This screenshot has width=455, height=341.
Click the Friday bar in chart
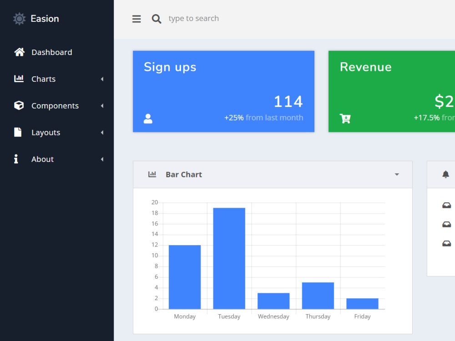(x=362, y=304)
